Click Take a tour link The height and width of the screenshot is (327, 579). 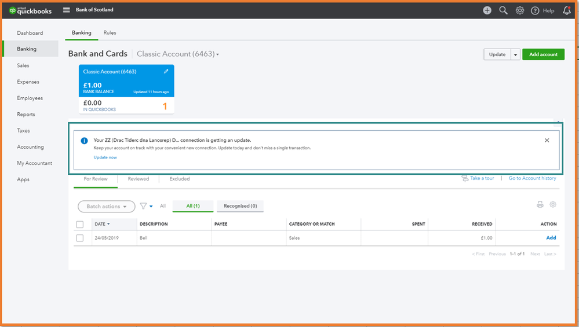pyautogui.click(x=482, y=178)
